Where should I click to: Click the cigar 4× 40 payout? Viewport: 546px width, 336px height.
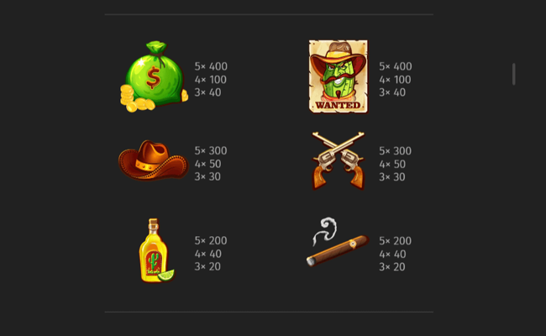(x=392, y=254)
